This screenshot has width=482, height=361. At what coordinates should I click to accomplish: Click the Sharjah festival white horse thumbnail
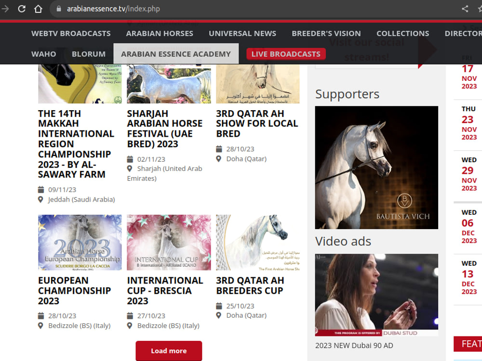coord(169,84)
